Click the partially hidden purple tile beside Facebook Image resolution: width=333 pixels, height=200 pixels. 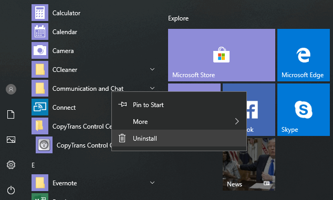point(194,88)
